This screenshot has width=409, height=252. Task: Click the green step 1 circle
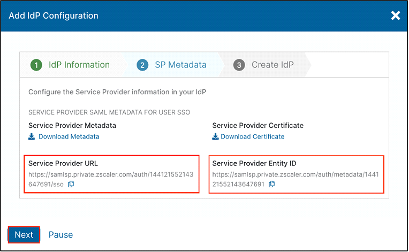pos(36,65)
